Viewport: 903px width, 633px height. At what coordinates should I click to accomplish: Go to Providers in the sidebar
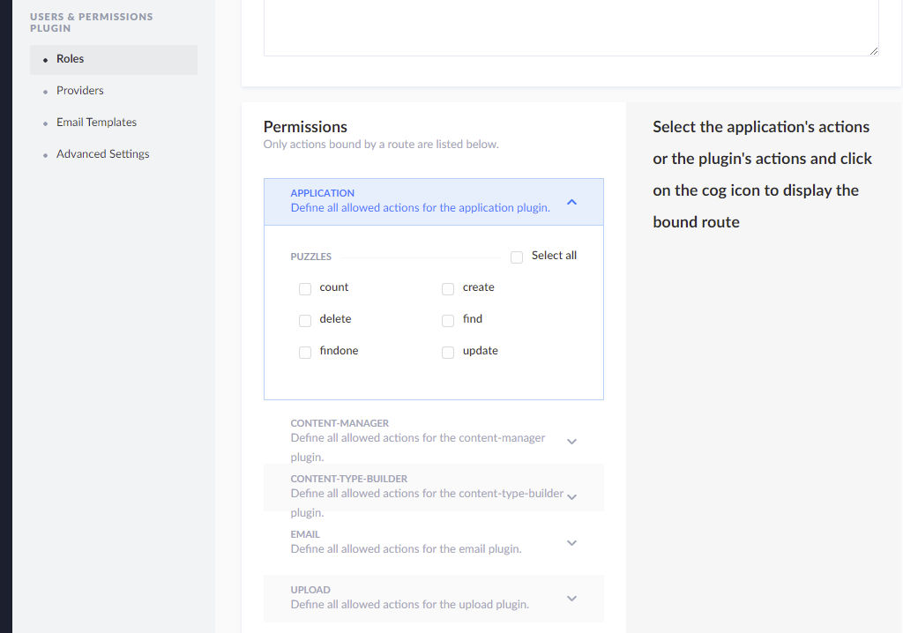click(80, 91)
